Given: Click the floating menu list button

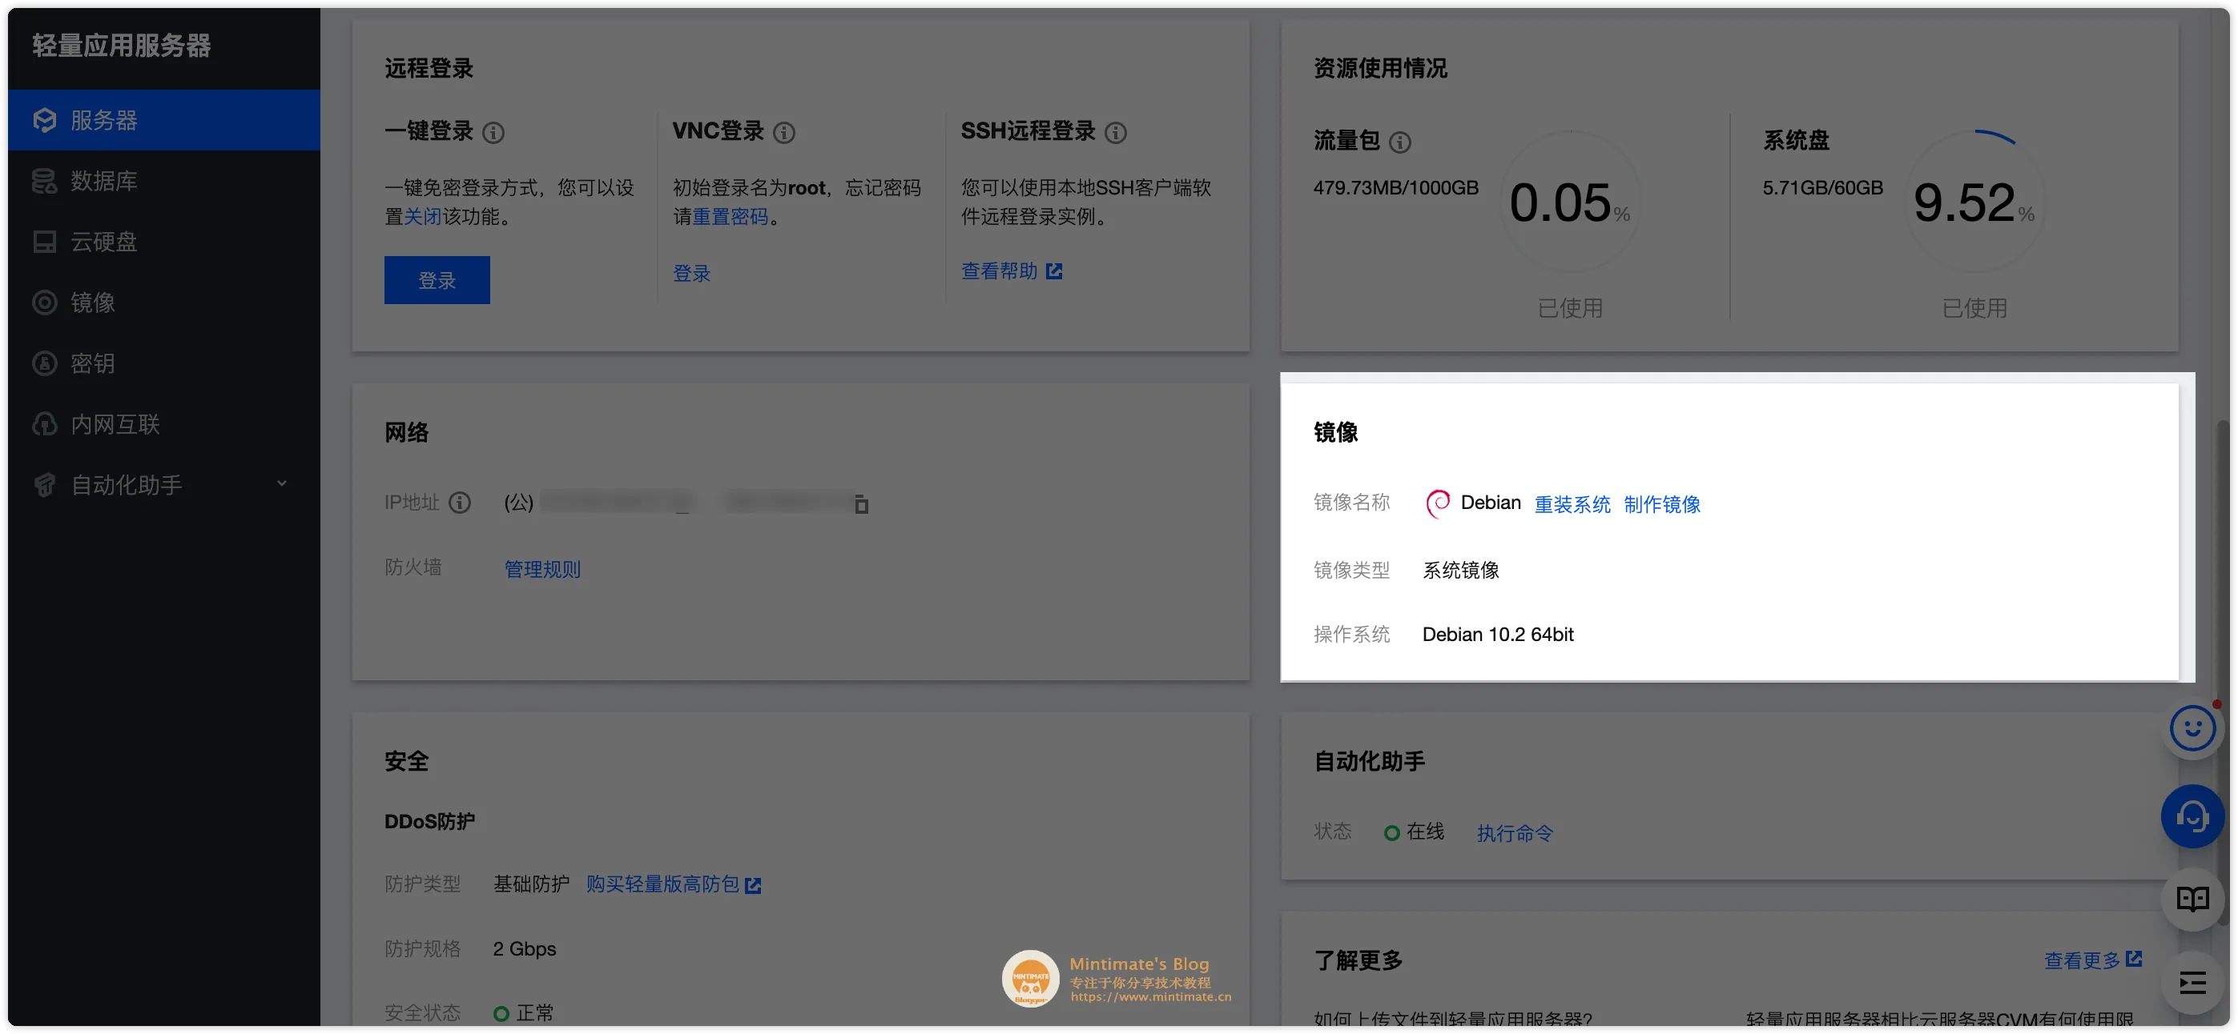Looking at the screenshot, I should click(x=2192, y=983).
